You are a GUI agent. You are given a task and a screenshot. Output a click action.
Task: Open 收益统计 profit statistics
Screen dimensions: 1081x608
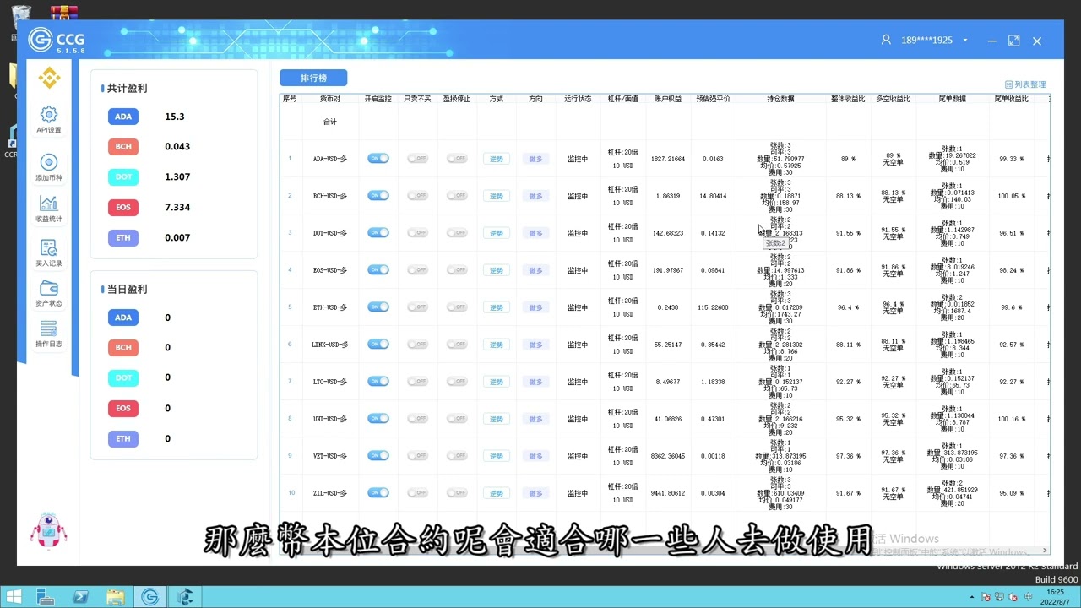49,209
